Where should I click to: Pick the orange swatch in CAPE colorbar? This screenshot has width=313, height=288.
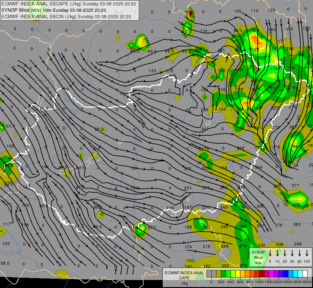pyautogui.click(x=247, y=274)
